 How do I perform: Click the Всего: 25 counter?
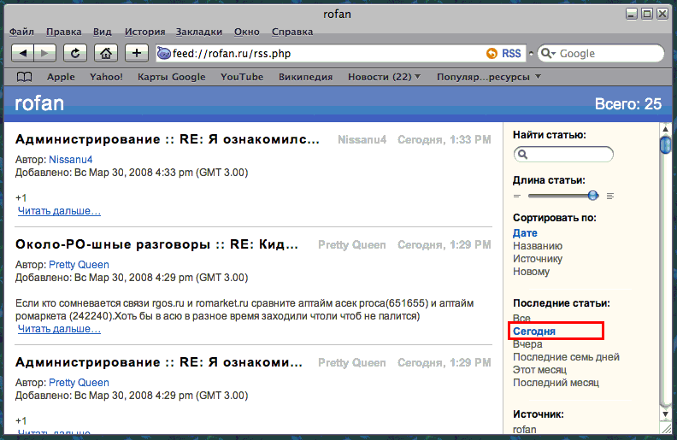click(628, 104)
